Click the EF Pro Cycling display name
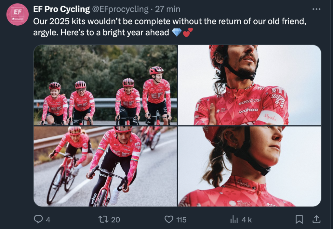 61,9
